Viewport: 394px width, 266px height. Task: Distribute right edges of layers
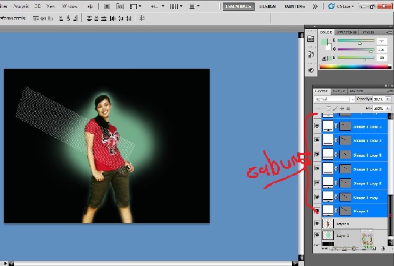129,18
